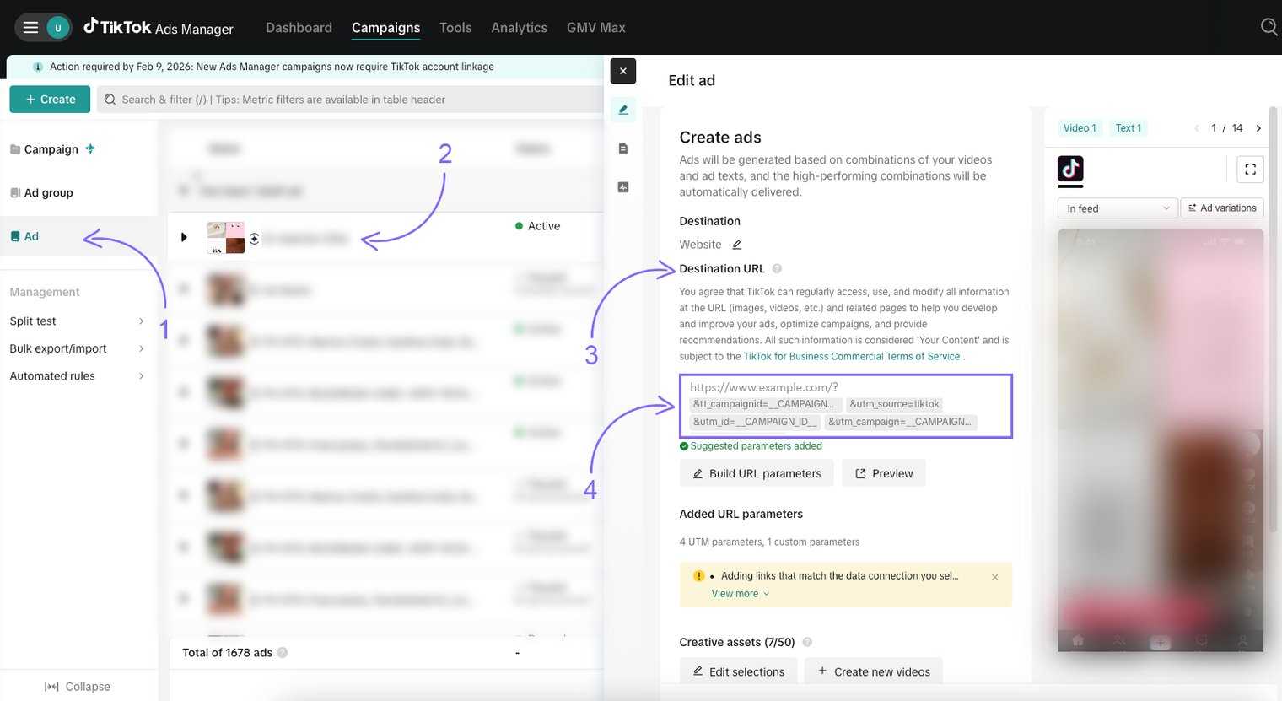Click into the Destination URL field
This screenshot has height=701, width=1282.
[x=845, y=387]
